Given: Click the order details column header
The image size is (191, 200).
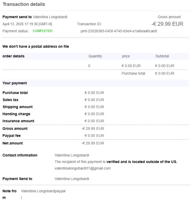Looking at the screenshot, I should pyautogui.click(x=13, y=56).
